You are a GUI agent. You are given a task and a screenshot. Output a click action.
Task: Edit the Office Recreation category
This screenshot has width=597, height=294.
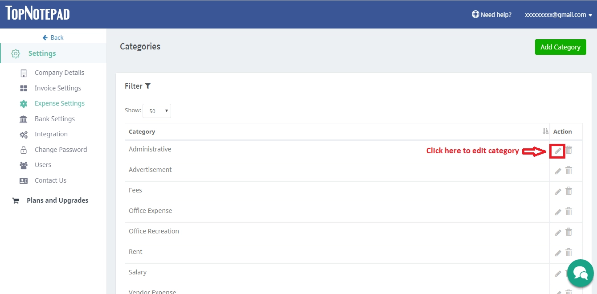(x=558, y=233)
